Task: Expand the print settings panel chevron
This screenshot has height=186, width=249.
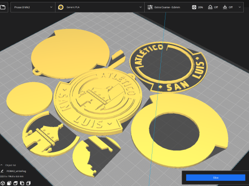Action: 240,7
